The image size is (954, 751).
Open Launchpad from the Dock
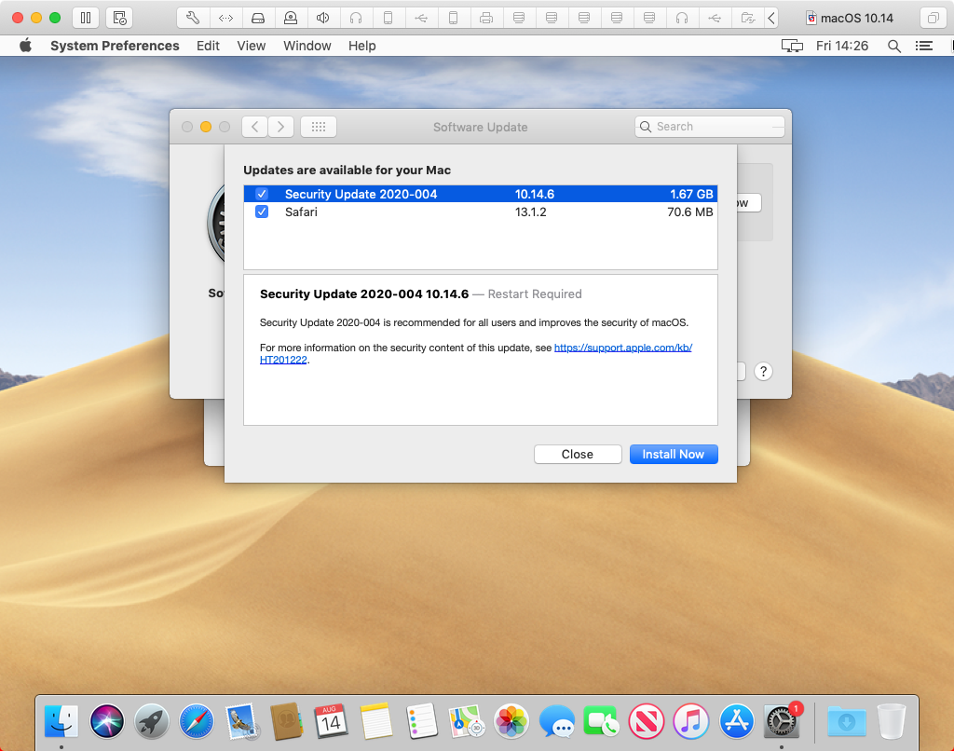pos(151,721)
